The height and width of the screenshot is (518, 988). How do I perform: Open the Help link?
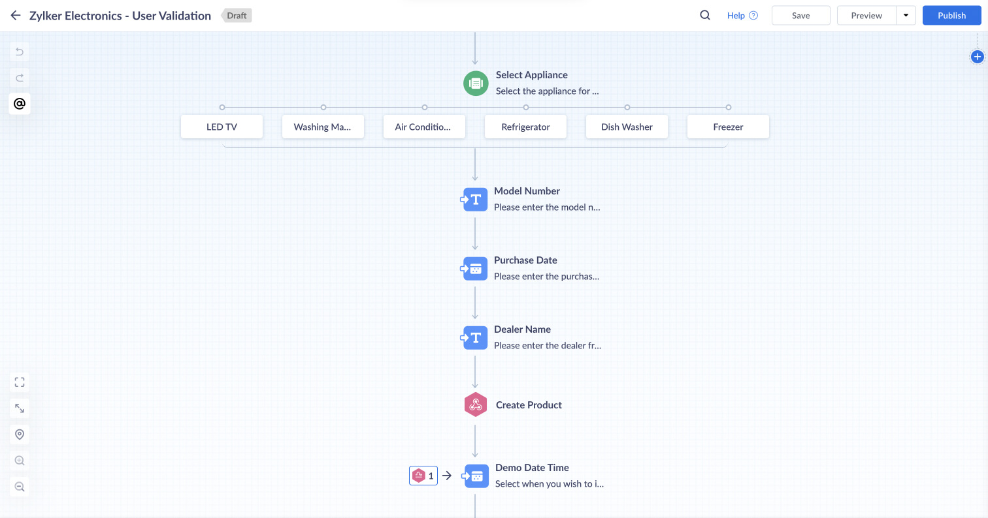[x=736, y=16]
